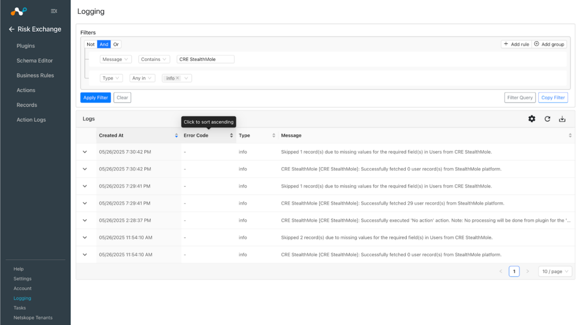Open Netskope Tenants from the sidebar
584x325 pixels.
33,318
